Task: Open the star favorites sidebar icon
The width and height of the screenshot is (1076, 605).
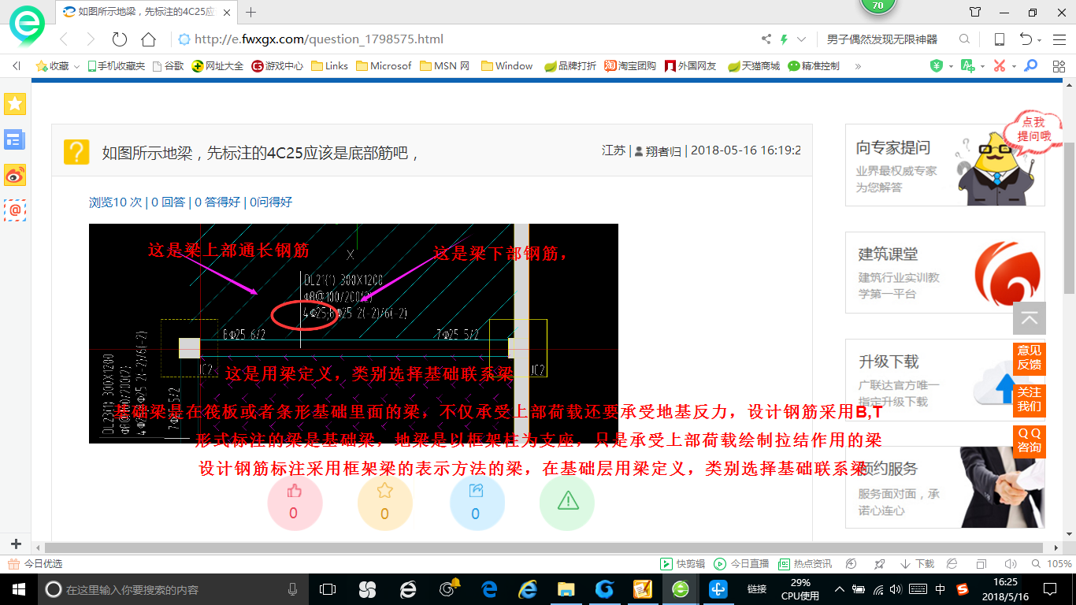Action: (x=15, y=103)
